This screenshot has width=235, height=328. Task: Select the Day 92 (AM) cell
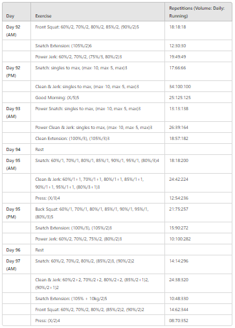click(16, 30)
